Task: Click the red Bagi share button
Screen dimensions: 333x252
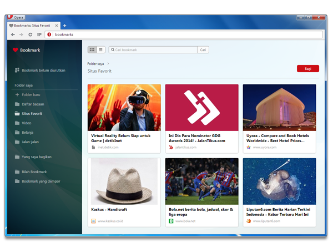Action: (x=307, y=69)
